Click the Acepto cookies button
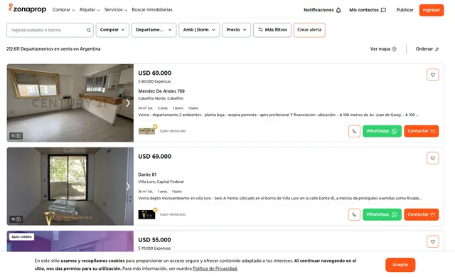Image resolution: width=455 pixels, height=277 pixels. pos(400,265)
